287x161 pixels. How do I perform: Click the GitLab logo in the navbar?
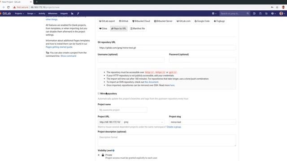pyautogui.click(x=5, y=13)
